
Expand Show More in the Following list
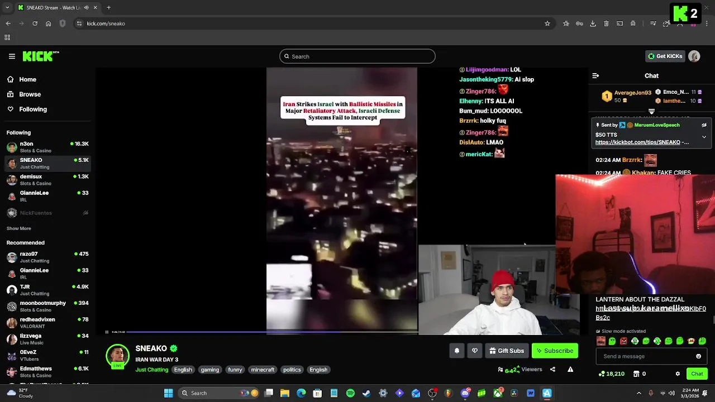click(18, 228)
